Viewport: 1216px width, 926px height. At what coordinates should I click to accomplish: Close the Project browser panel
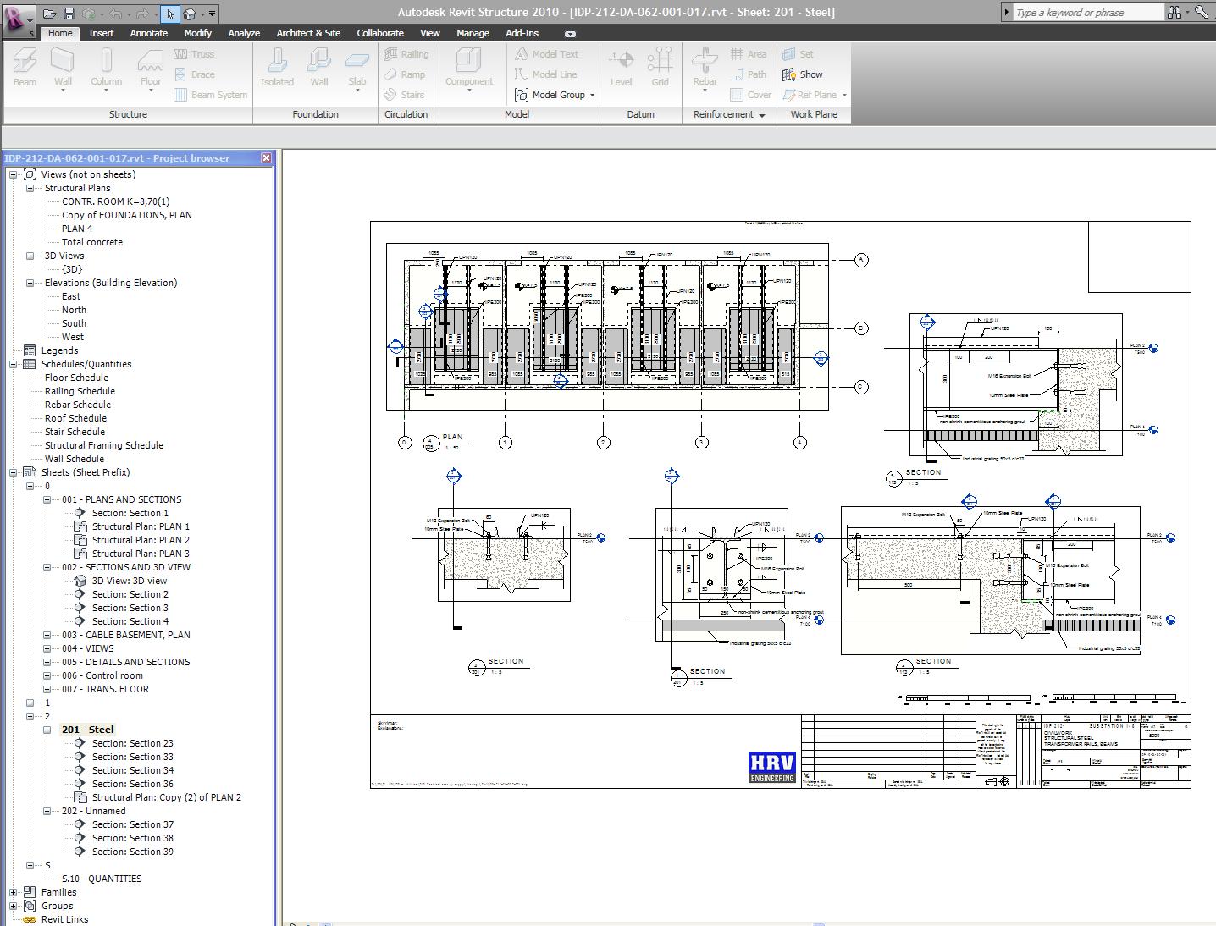[x=266, y=158]
